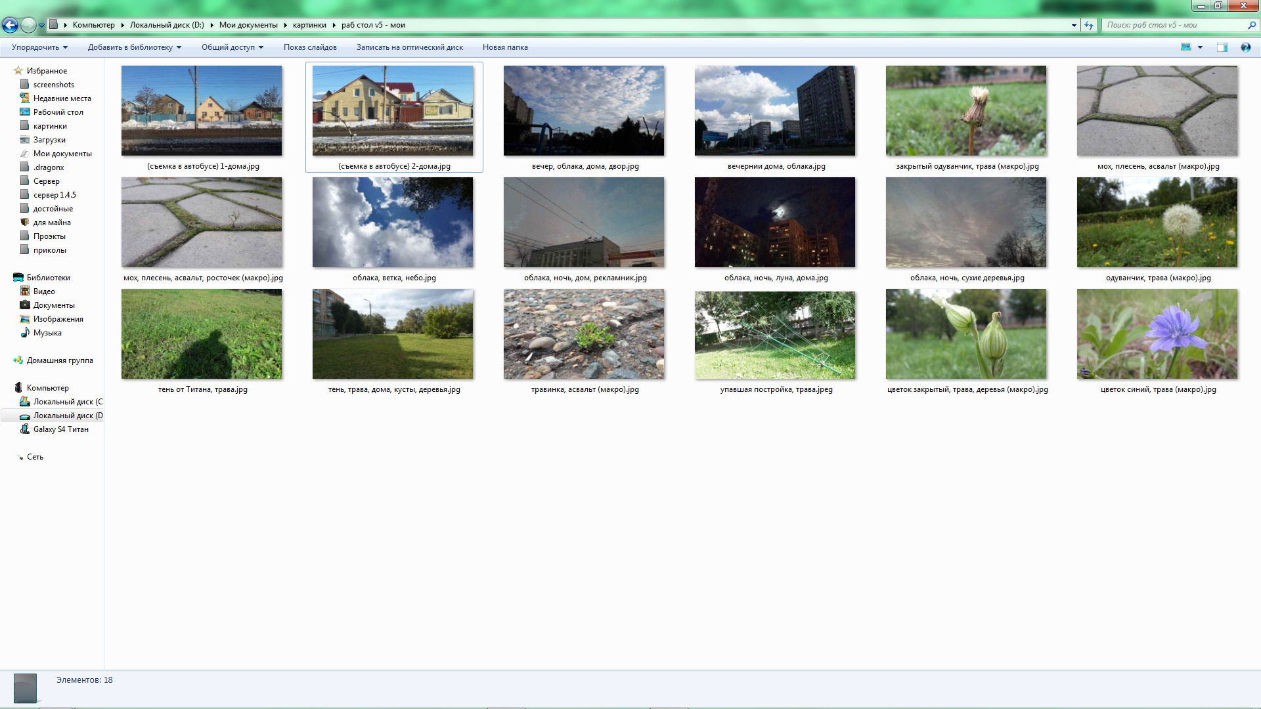Select the цветок синий, трава thumbnail
This screenshot has width=1261, height=709.
pos(1157,334)
